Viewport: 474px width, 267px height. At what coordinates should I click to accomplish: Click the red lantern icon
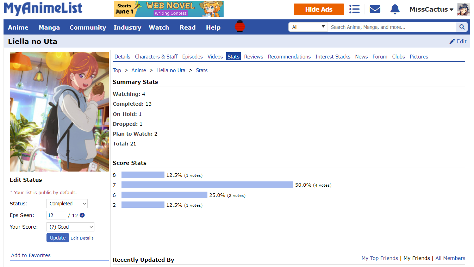point(240,27)
